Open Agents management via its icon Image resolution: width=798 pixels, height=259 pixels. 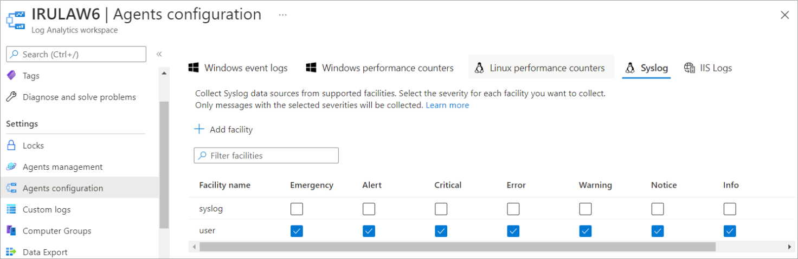11,167
